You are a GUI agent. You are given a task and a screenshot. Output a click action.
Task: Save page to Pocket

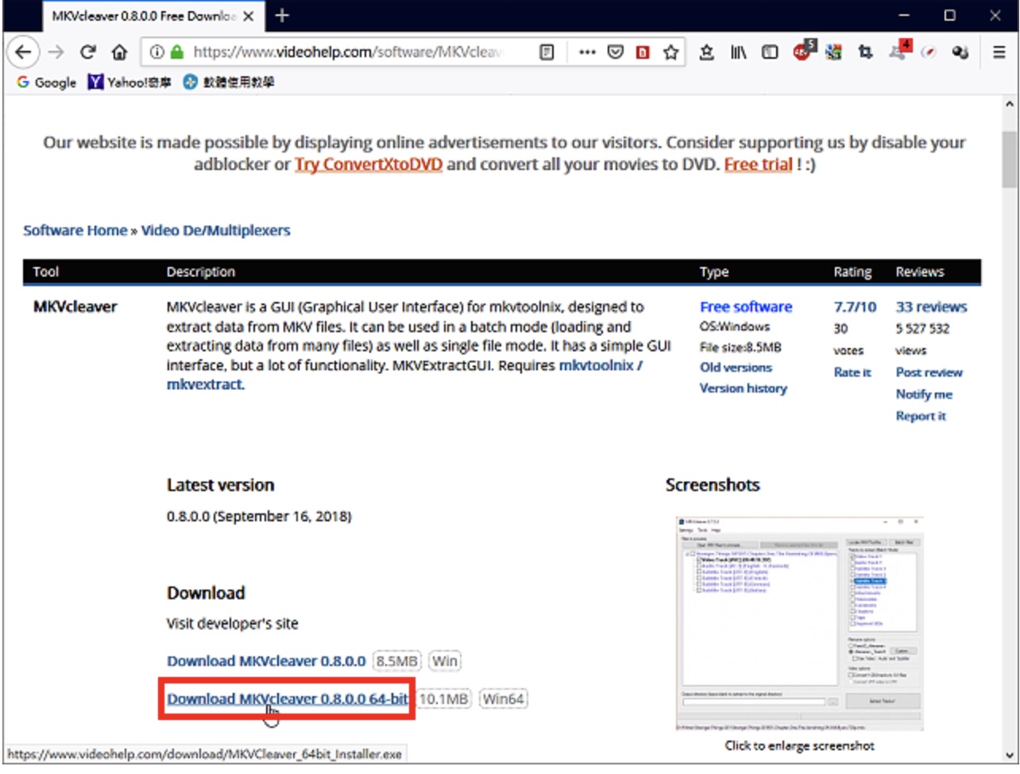tap(615, 52)
